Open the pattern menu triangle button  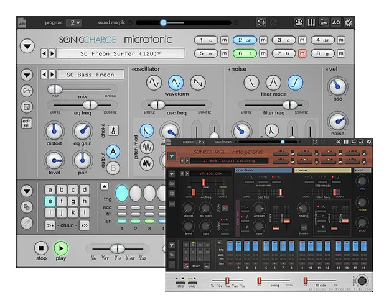pyautogui.click(x=27, y=191)
